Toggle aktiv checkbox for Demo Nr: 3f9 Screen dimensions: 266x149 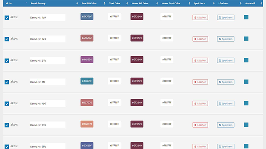[x=7, y=82]
